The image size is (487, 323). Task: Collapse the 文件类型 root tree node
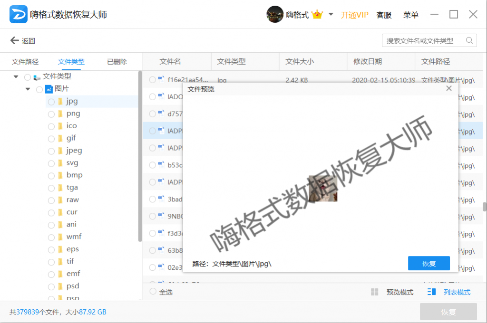pos(16,76)
